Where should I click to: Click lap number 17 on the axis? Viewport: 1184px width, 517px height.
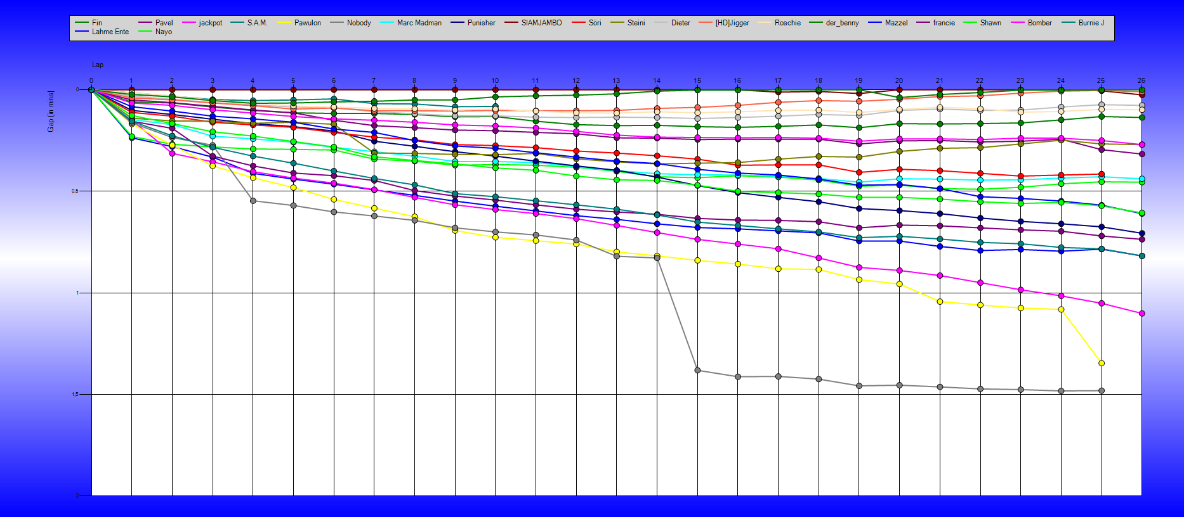coord(778,81)
